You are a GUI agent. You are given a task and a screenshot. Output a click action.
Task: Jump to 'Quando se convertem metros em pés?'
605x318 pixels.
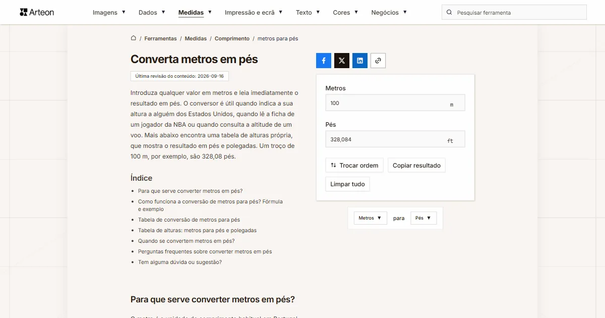click(x=186, y=241)
